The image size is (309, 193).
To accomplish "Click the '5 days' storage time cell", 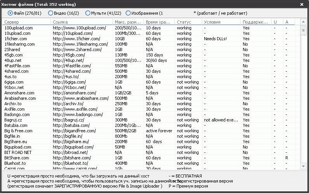I will click(x=152, y=93).
